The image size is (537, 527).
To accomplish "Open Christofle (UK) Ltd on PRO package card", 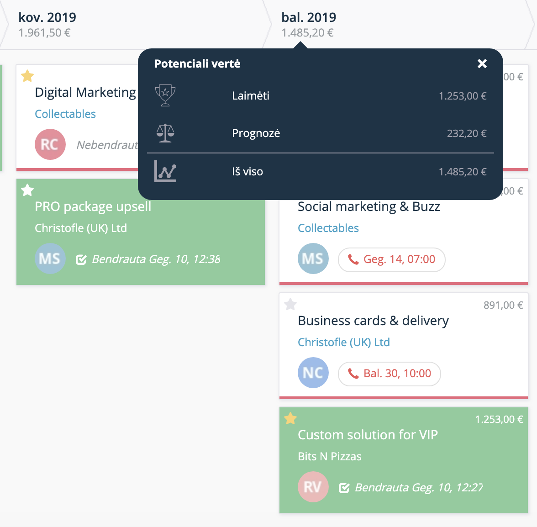I will (81, 228).
